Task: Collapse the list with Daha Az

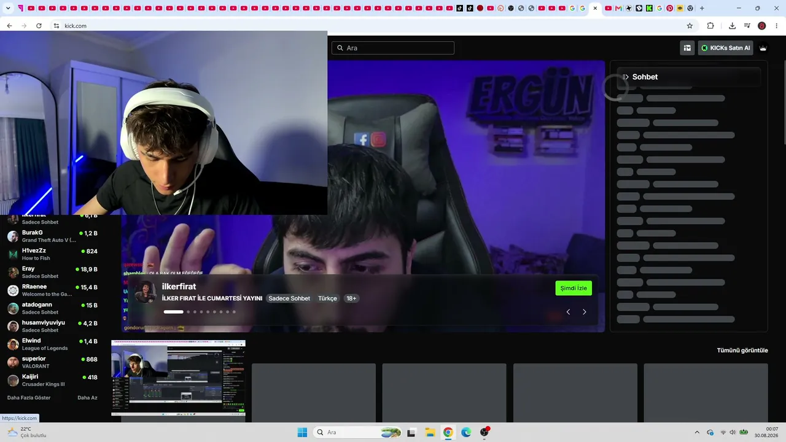Action: 87,398
